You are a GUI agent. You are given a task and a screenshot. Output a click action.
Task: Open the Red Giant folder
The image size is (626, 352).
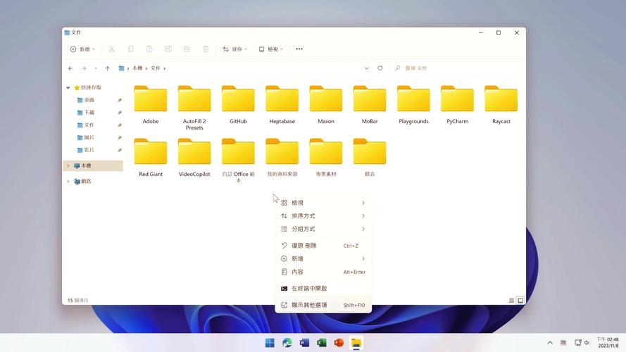151,157
